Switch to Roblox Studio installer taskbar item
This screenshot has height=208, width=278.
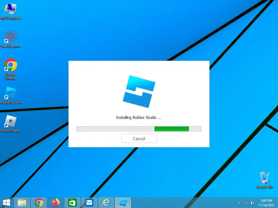[123, 203]
